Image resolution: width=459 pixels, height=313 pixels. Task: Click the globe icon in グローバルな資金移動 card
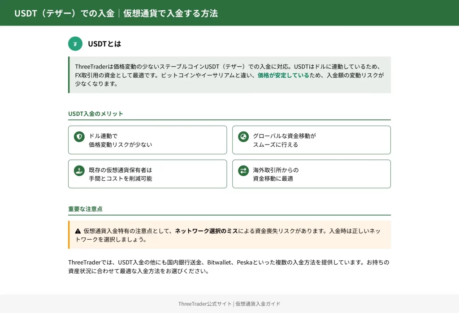point(243,136)
